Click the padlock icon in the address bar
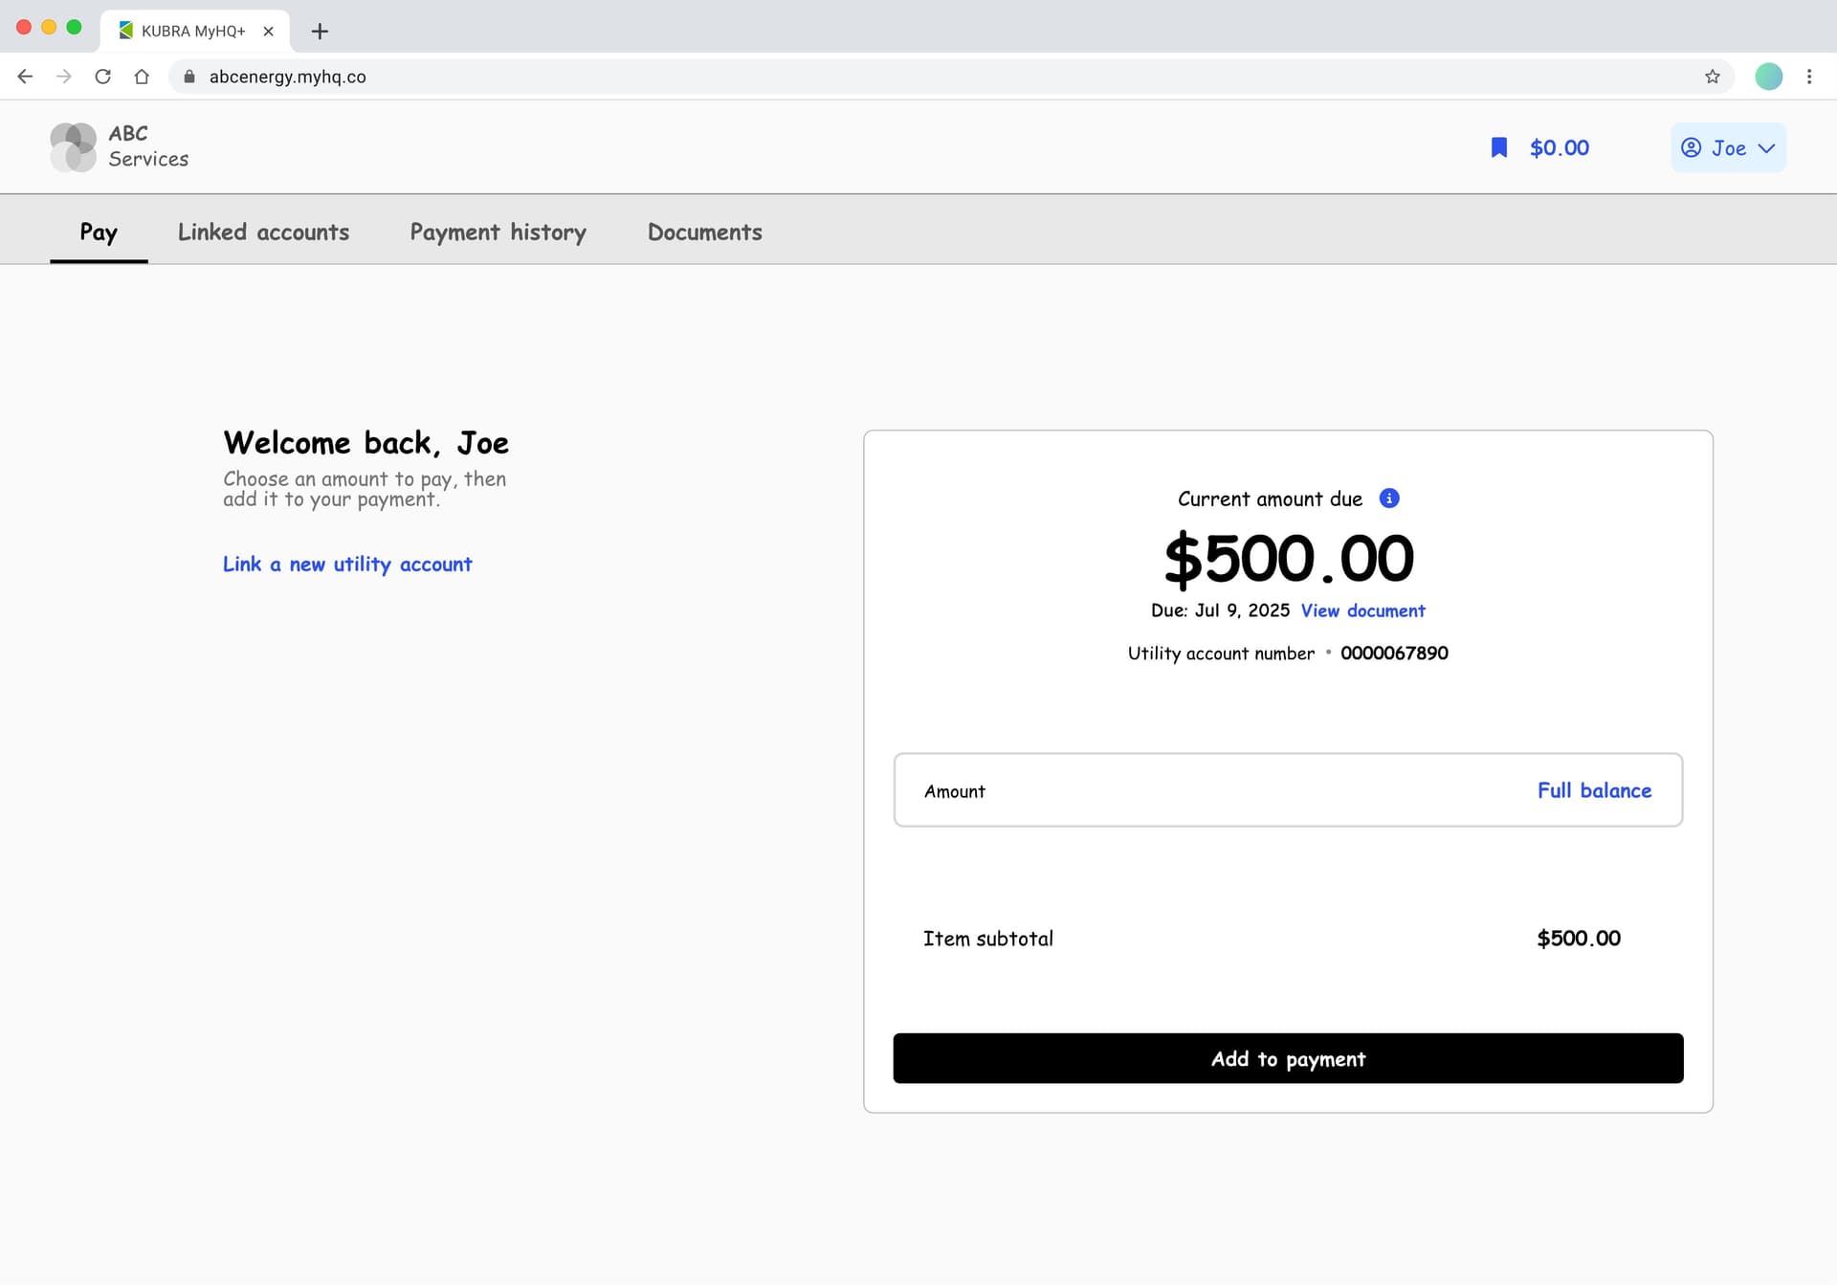Screen dimensions: 1837x1285 click(x=189, y=77)
